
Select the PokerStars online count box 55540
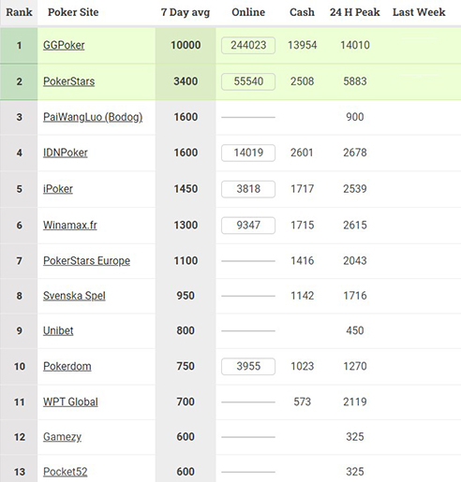(x=248, y=81)
